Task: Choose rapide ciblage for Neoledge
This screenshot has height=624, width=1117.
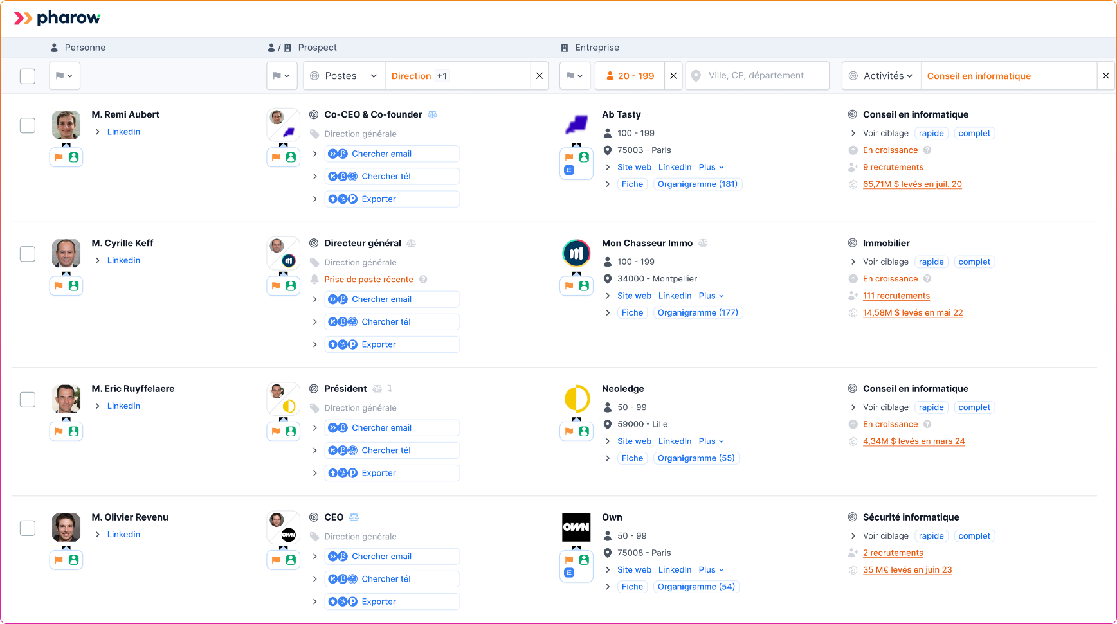Action: tap(931, 407)
